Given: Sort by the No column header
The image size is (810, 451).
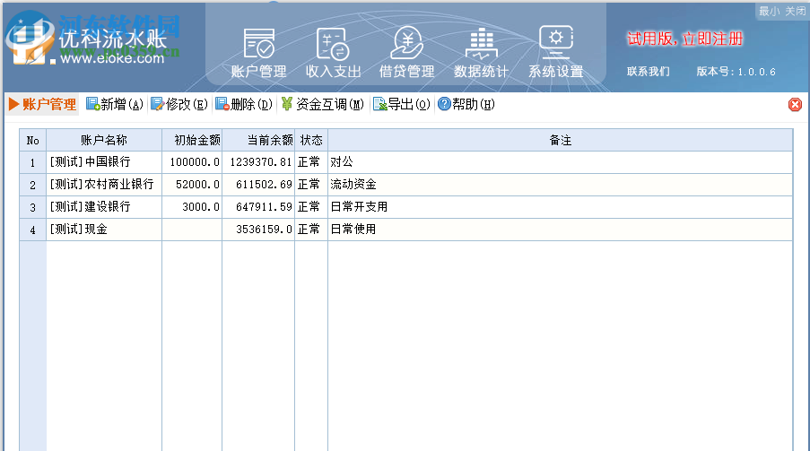Looking at the screenshot, I should click(33, 140).
